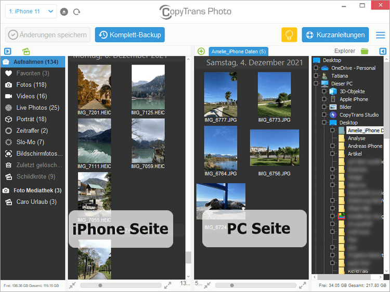Select photo IMG_7111.HEIC thumbnail

point(95,141)
